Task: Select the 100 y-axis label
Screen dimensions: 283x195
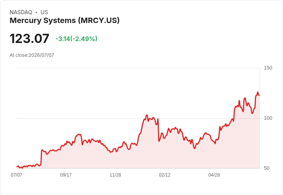Action: coord(268,118)
